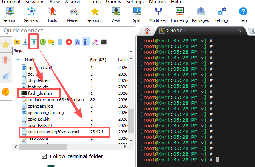Image resolution: width=255 pixels, height=167 pixels.
Task: Open Settings gear toolbar icon
Action: [x=222, y=15]
